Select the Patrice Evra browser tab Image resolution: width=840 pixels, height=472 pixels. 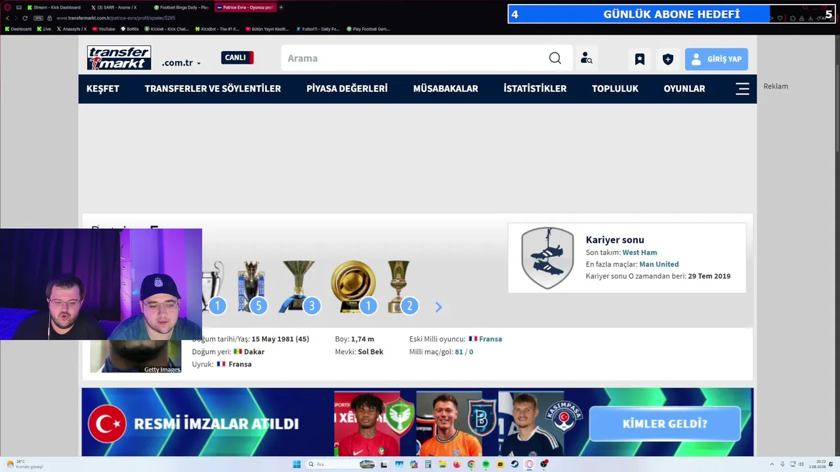[x=244, y=7]
